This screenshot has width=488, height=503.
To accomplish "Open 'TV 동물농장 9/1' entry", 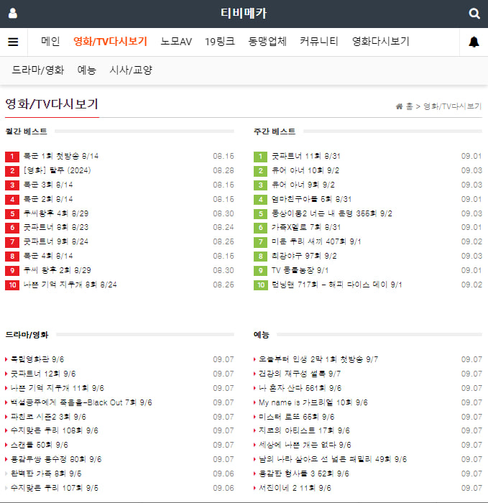I will click(300, 270).
